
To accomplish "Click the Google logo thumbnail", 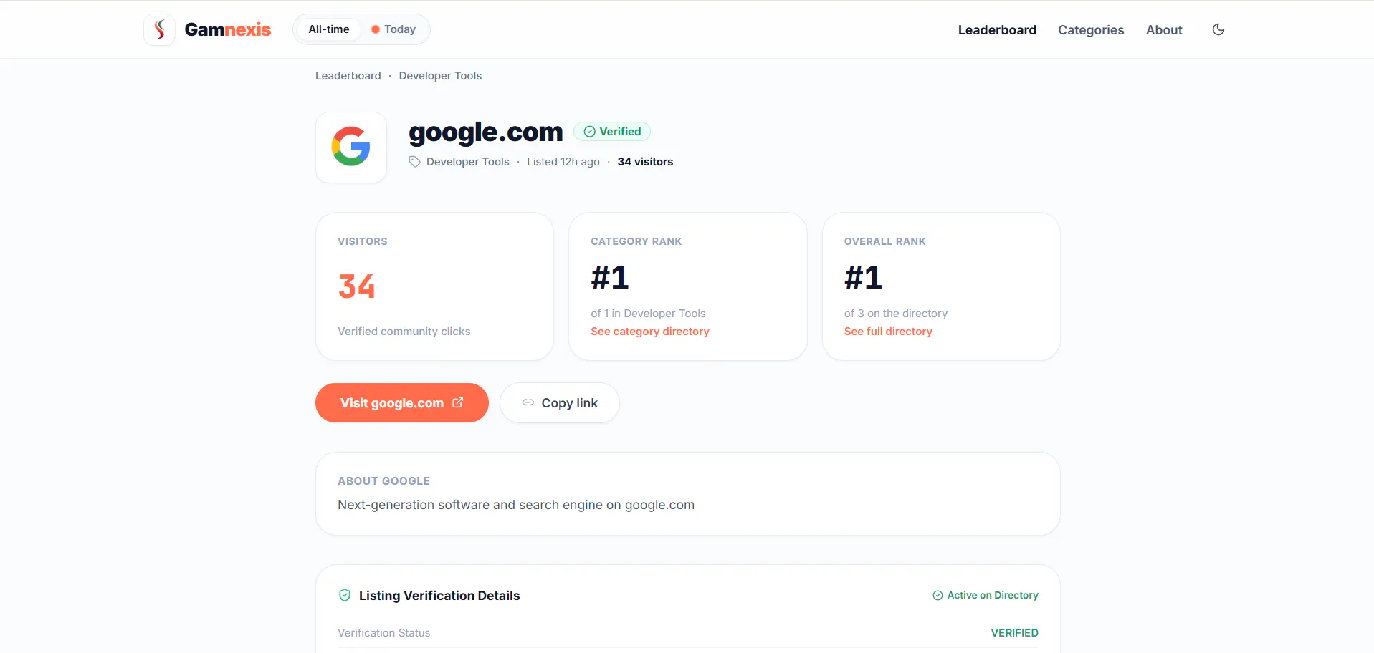I will click(351, 147).
